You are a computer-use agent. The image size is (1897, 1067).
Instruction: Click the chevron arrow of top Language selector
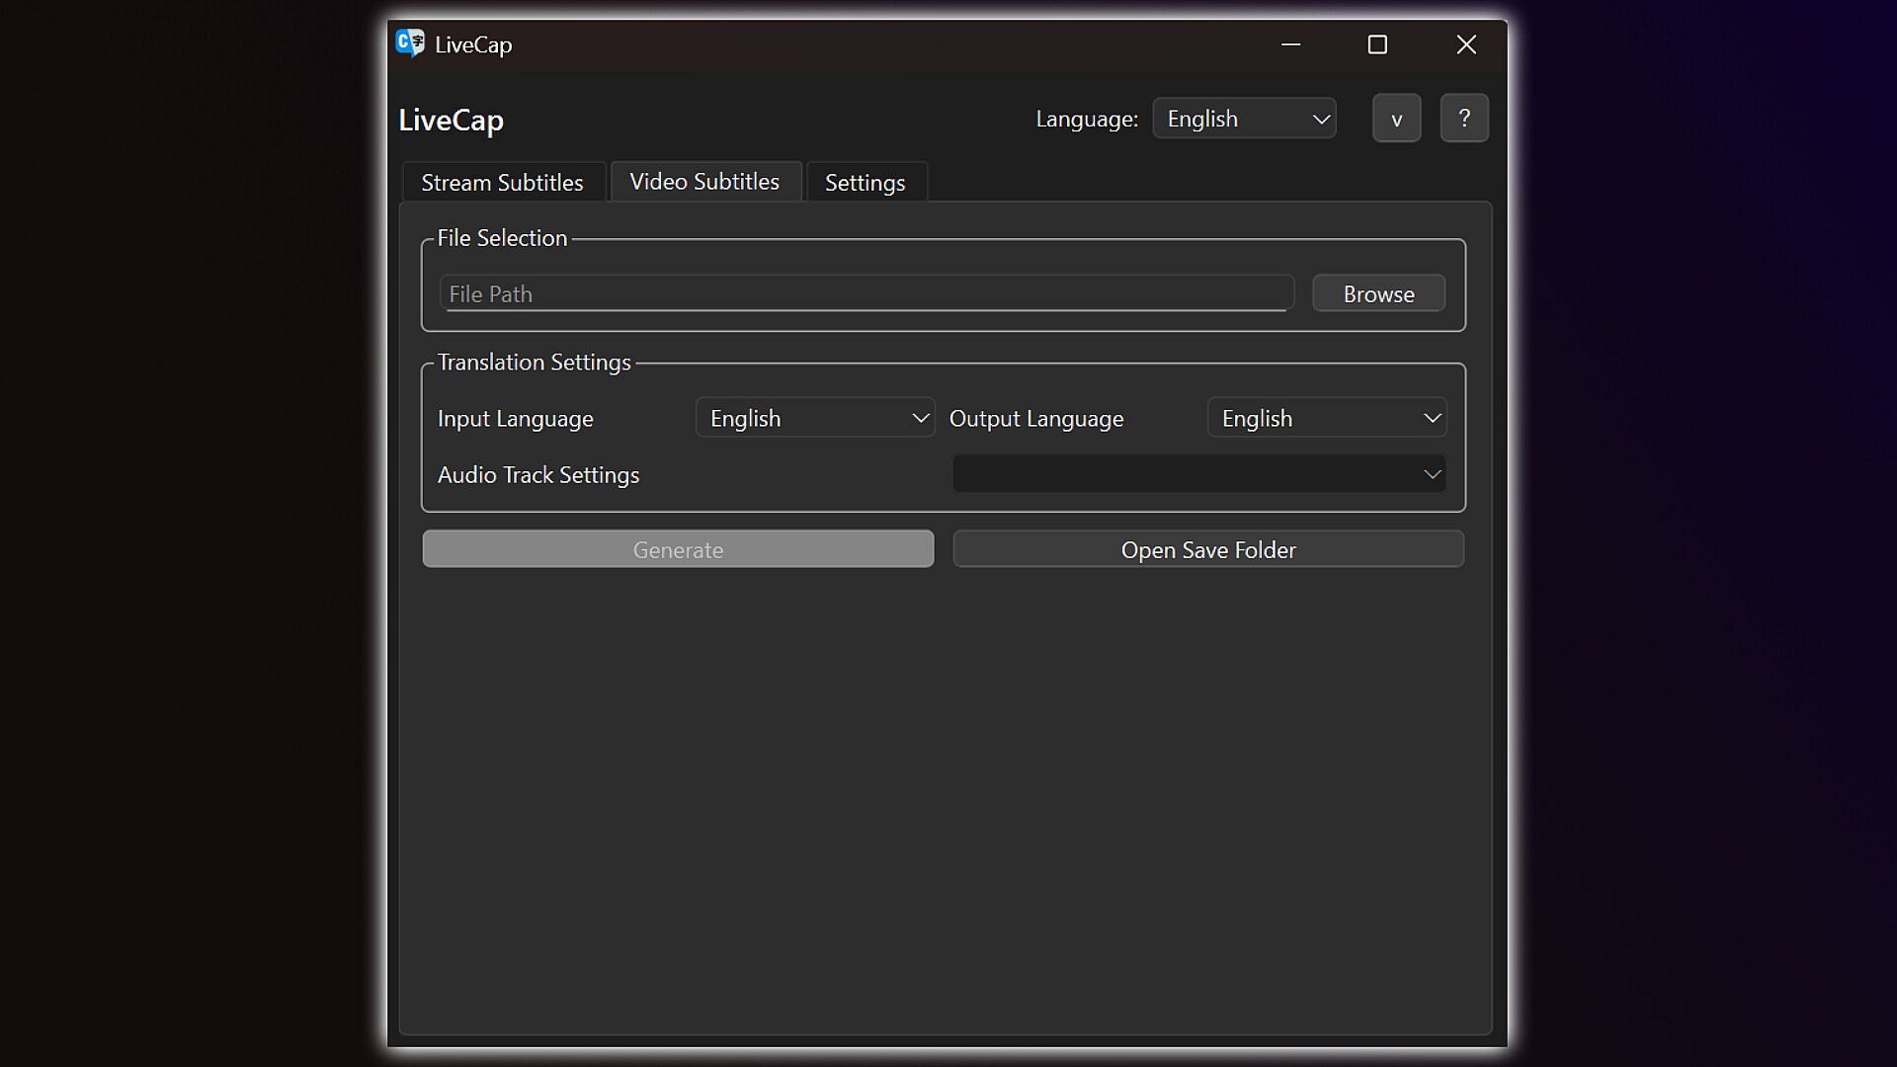click(1321, 120)
